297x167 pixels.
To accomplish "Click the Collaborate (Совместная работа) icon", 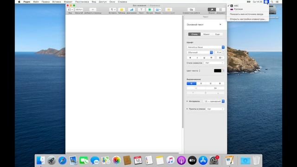I will (x=191, y=9).
